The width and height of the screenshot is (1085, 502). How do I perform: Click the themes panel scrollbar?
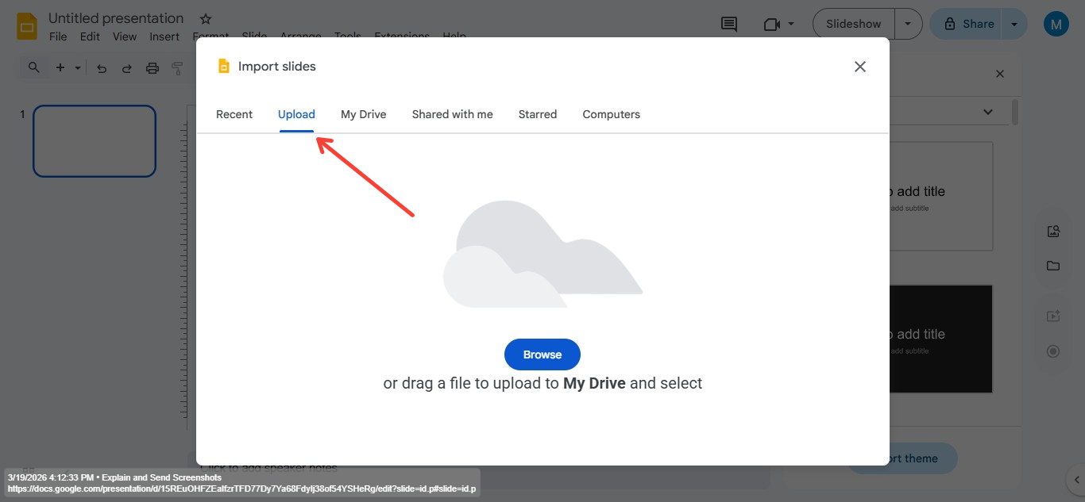[x=1015, y=112]
